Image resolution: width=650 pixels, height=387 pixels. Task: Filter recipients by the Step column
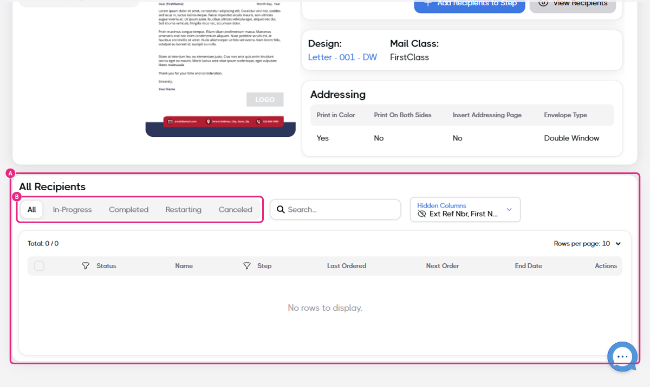point(246,266)
